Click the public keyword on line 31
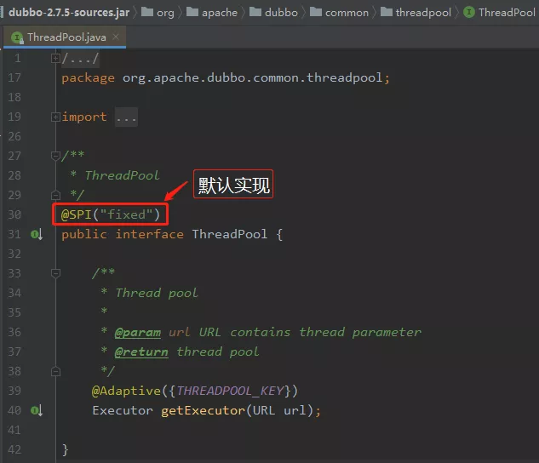Viewport: 539px width, 463px height. 84,235
